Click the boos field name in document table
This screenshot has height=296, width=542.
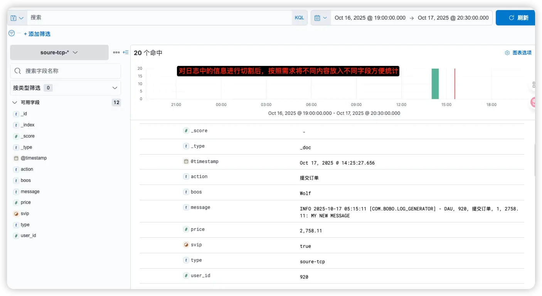[196, 192]
